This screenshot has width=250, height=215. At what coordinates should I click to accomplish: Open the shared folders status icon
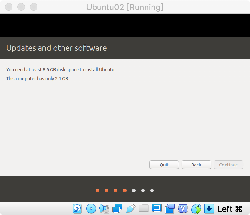pos(144,208)
